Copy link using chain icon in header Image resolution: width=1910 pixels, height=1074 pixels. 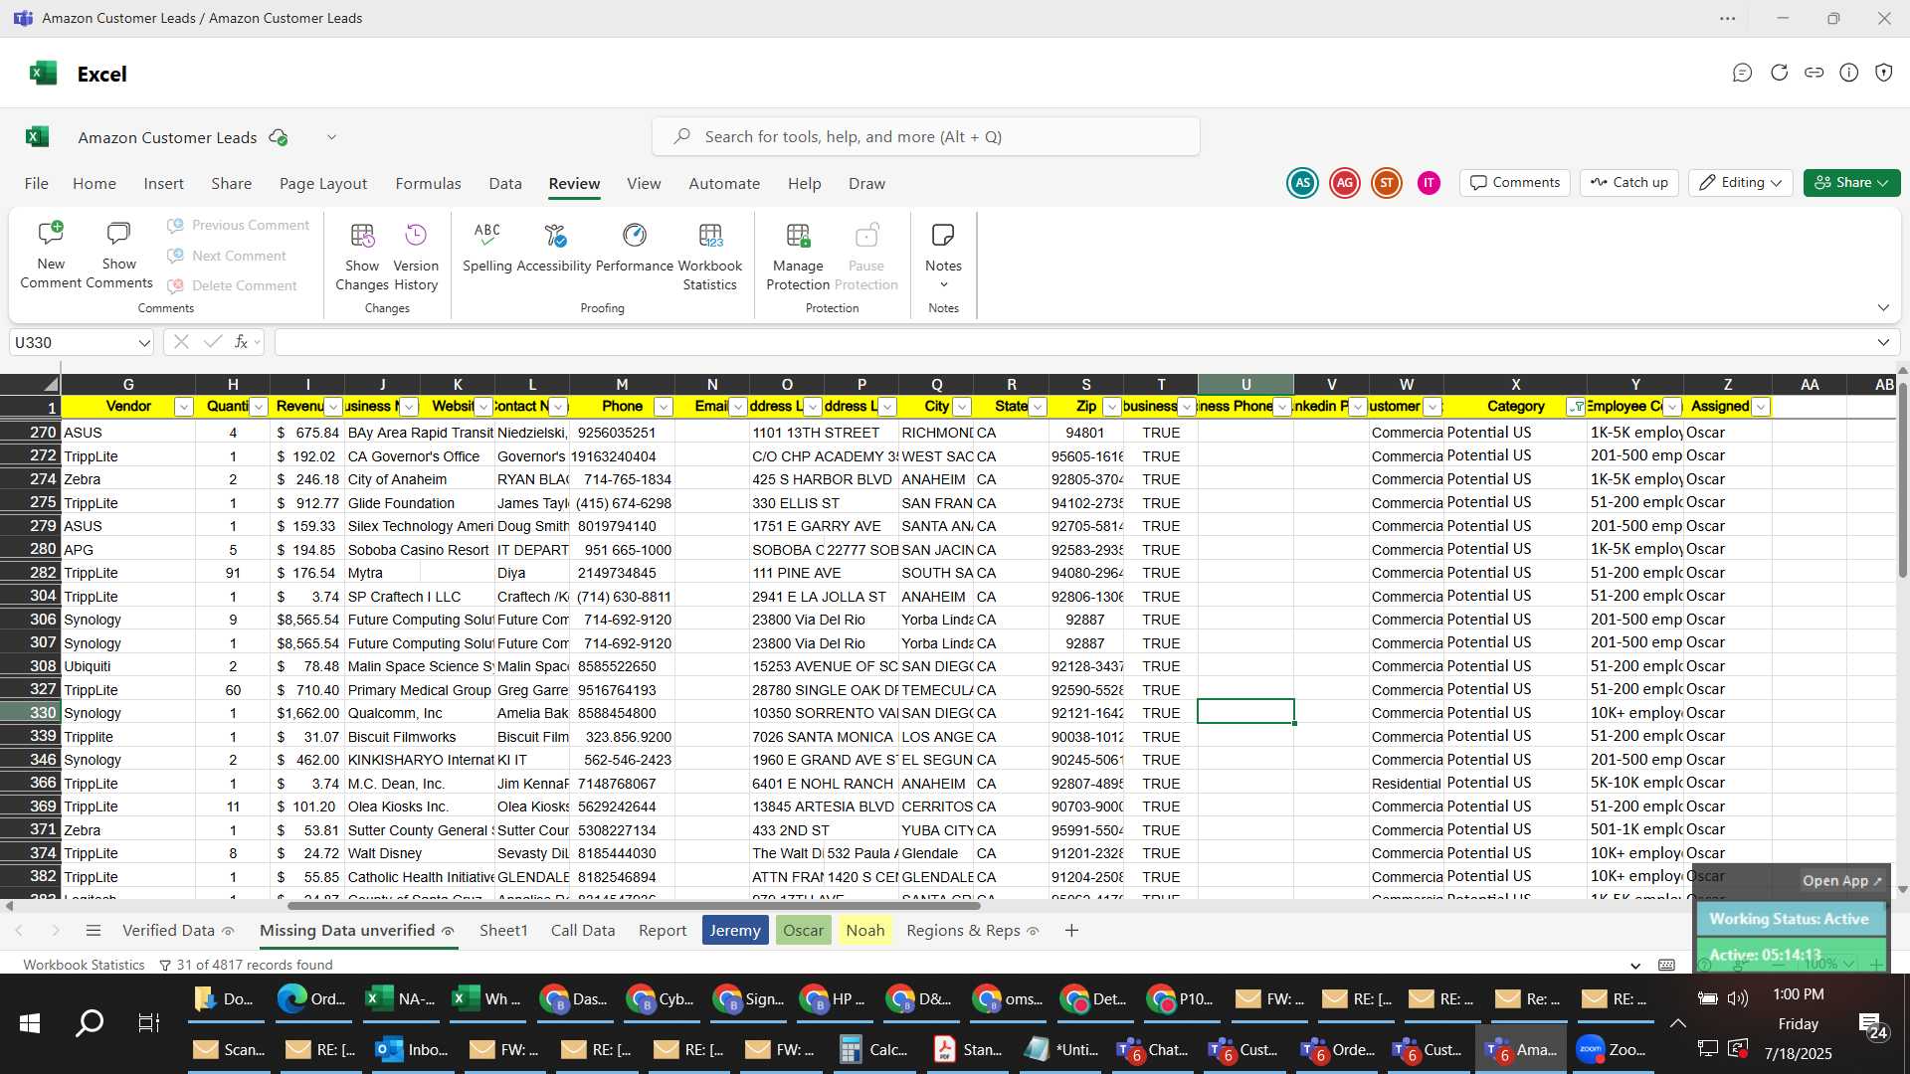1814,73
